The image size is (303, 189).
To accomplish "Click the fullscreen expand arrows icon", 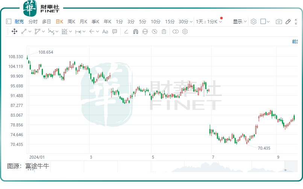I will tap(298, 22).
